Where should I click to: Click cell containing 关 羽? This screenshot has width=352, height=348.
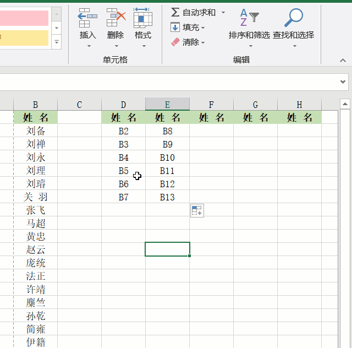click(35, 197)
